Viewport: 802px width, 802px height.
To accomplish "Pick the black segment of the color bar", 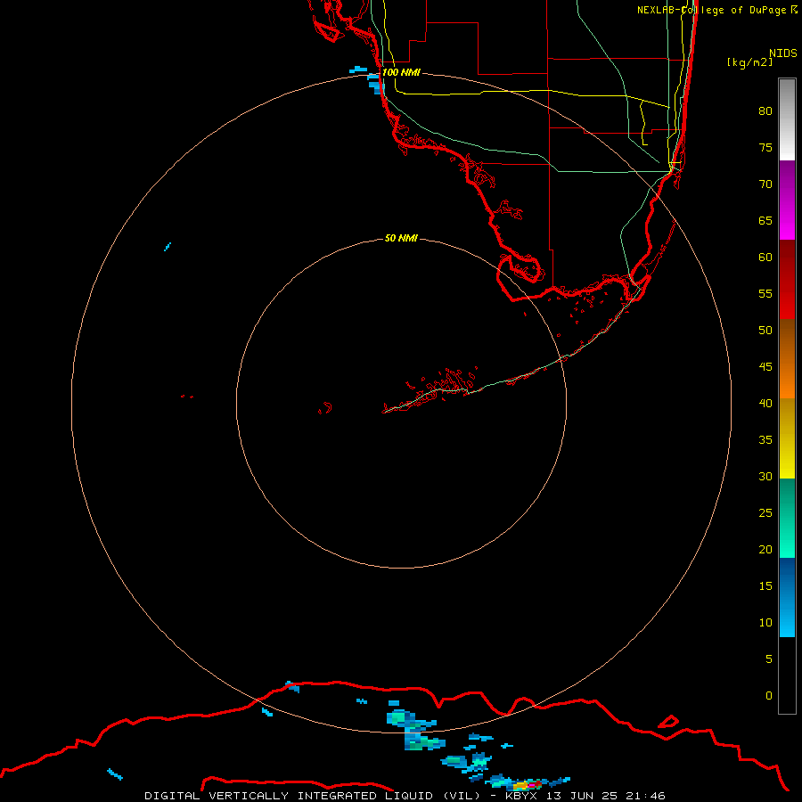I will click(x=787, y=675).
